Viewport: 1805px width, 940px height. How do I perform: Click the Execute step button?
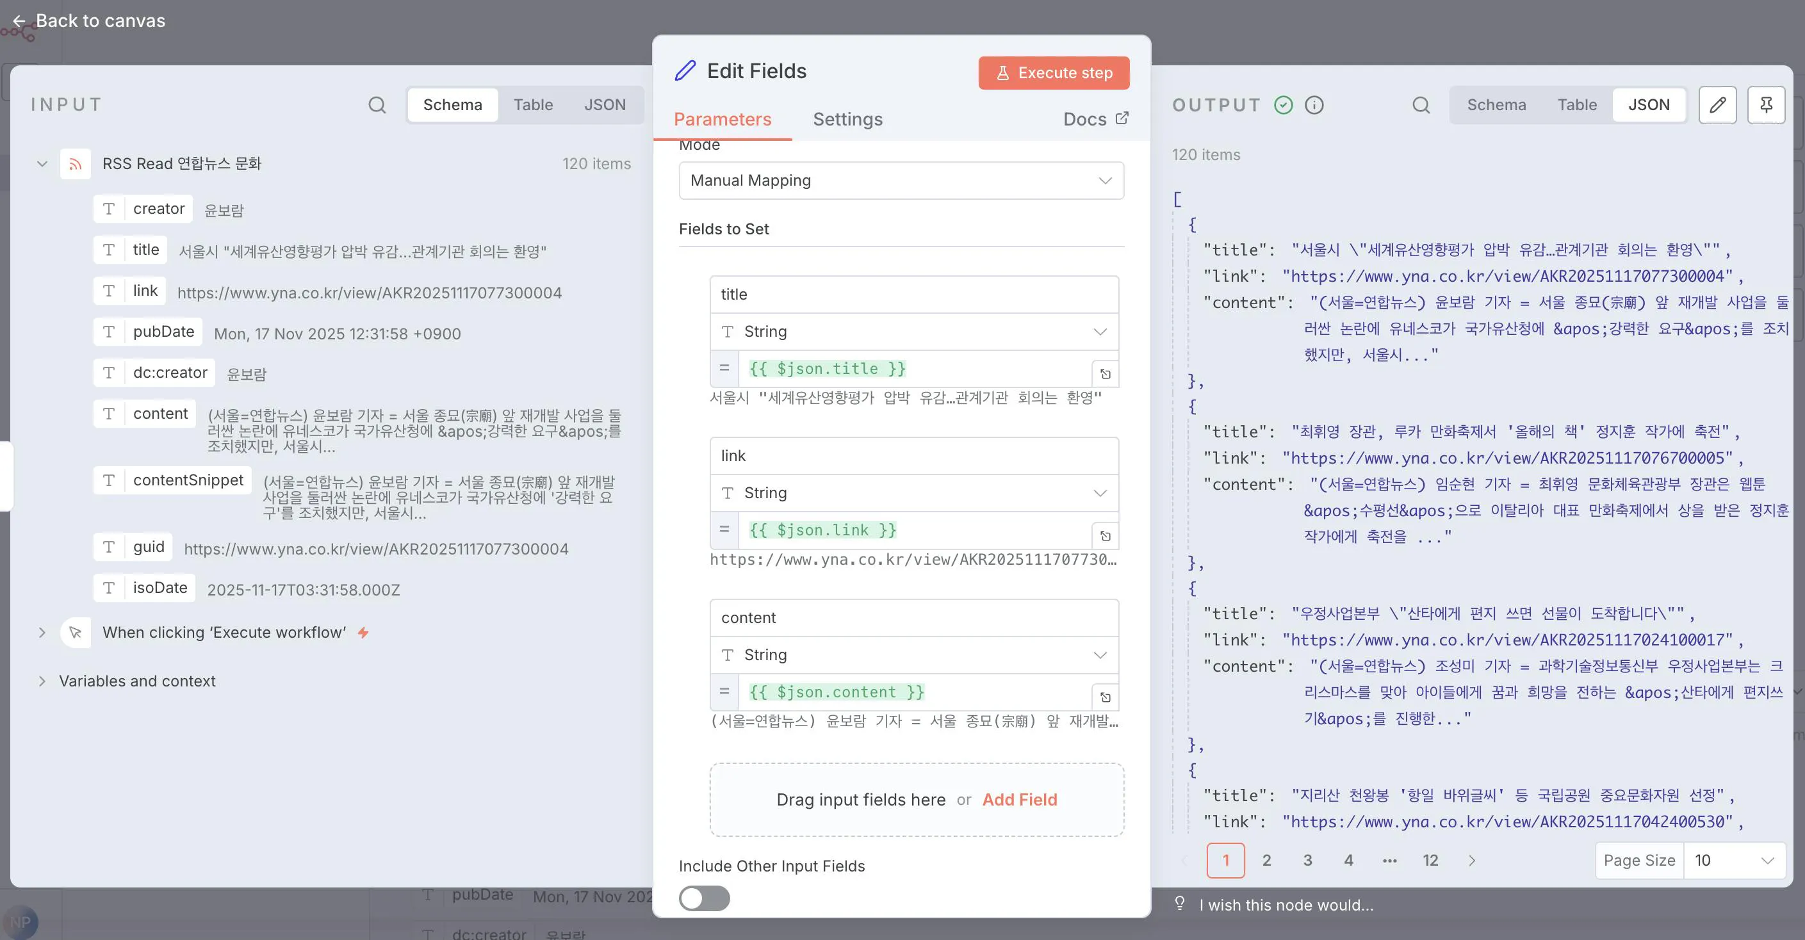pos(1053,73)
